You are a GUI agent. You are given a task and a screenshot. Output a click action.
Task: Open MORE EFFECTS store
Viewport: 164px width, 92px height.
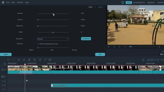tap(139, 3)
